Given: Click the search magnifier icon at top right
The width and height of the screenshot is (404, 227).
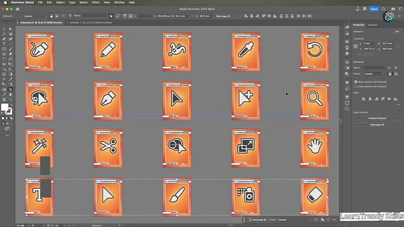Looking at the screenshot, I should pyautogui.click(x=384, y=9).
